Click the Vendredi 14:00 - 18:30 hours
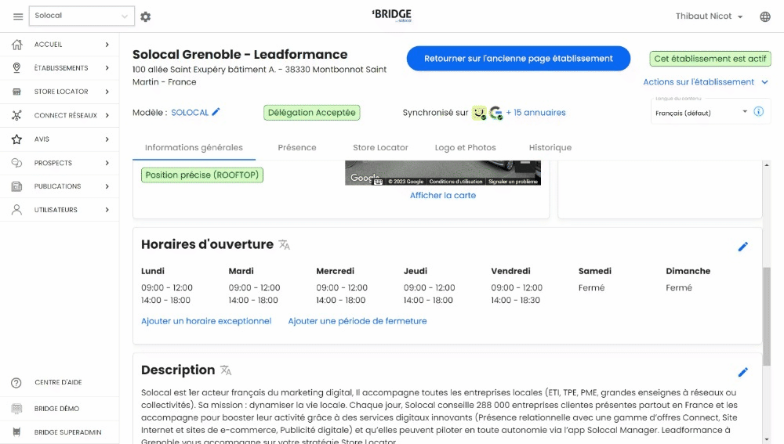Image resolution: width=784 pixels, height=444 pixels. click(516, 300)
